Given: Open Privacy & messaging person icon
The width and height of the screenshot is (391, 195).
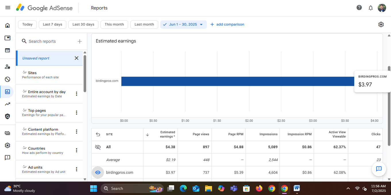Looking at the screenshot, I should click(x=7, y=67).
